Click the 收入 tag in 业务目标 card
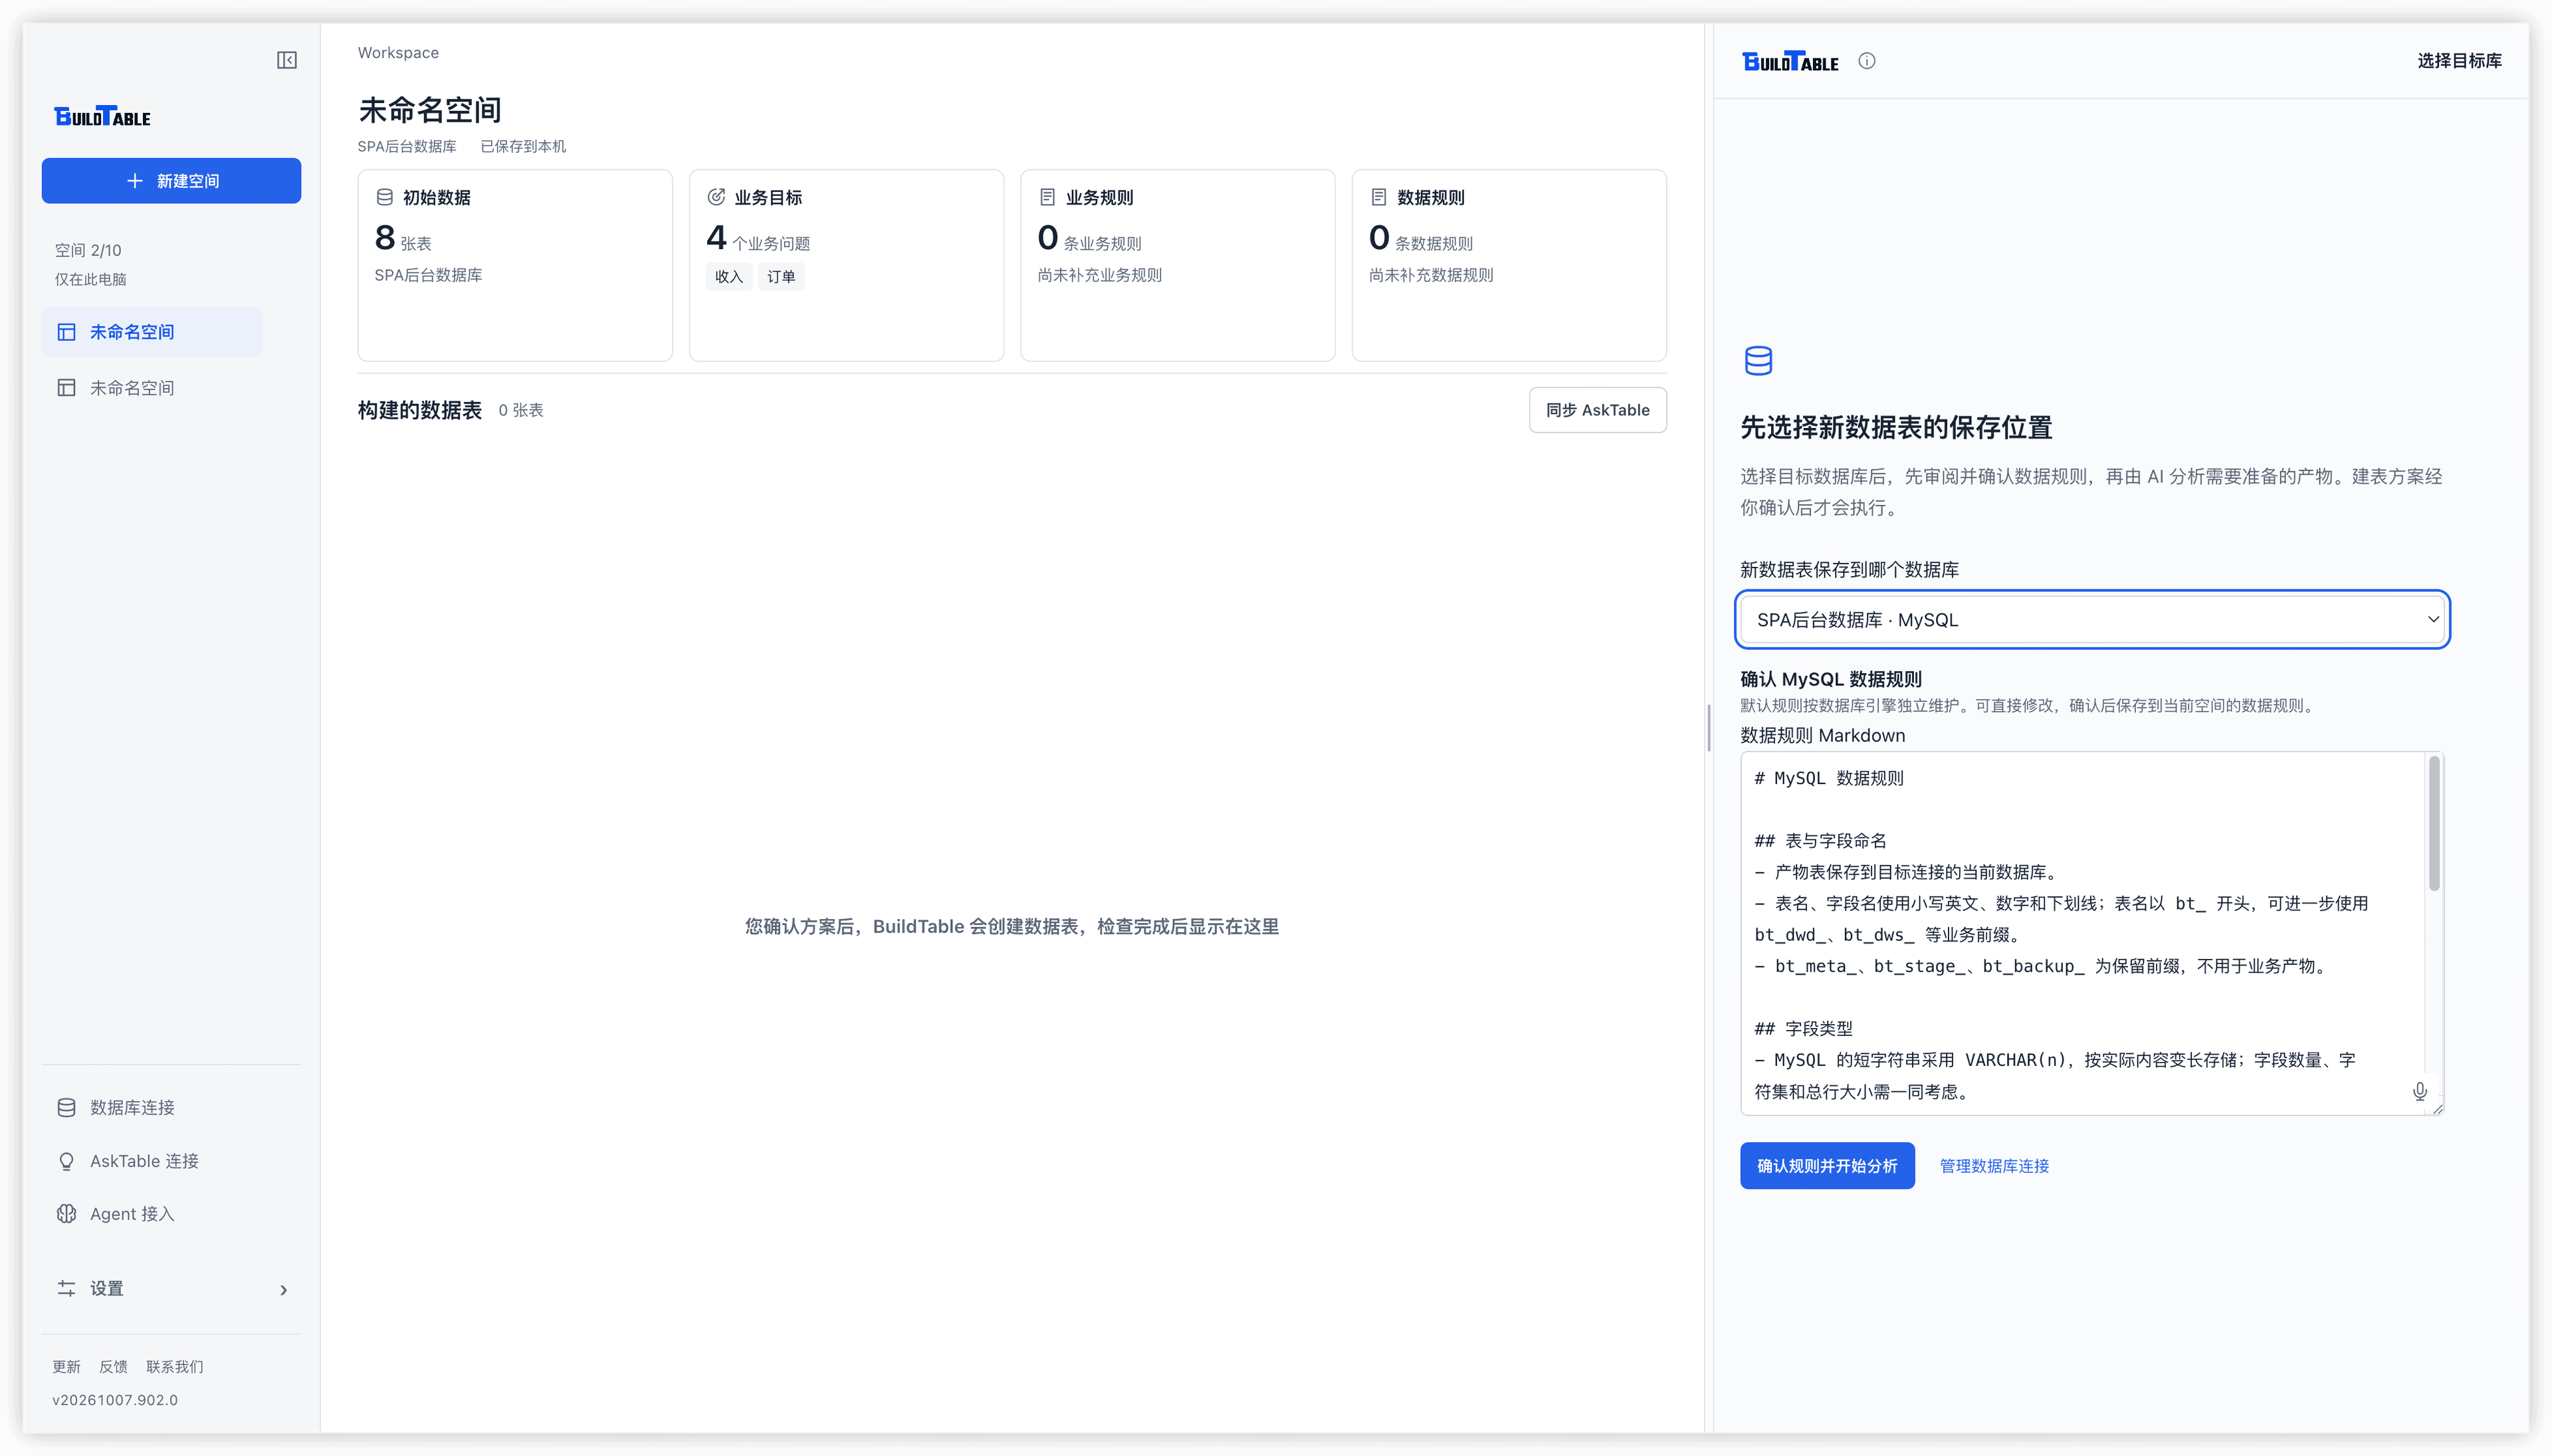 click(729, 277)
